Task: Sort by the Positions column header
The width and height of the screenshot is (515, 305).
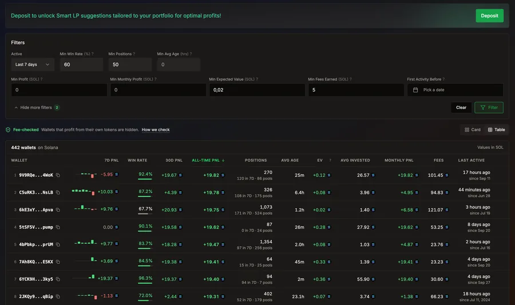Action: pos(256,160)
